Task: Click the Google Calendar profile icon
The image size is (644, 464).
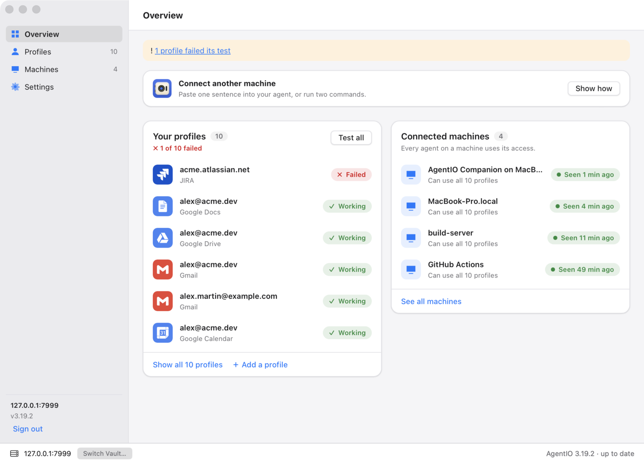Action: (163, 333)
